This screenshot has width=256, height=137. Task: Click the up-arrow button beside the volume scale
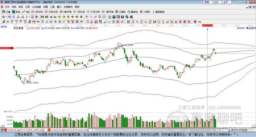[2, 126]
